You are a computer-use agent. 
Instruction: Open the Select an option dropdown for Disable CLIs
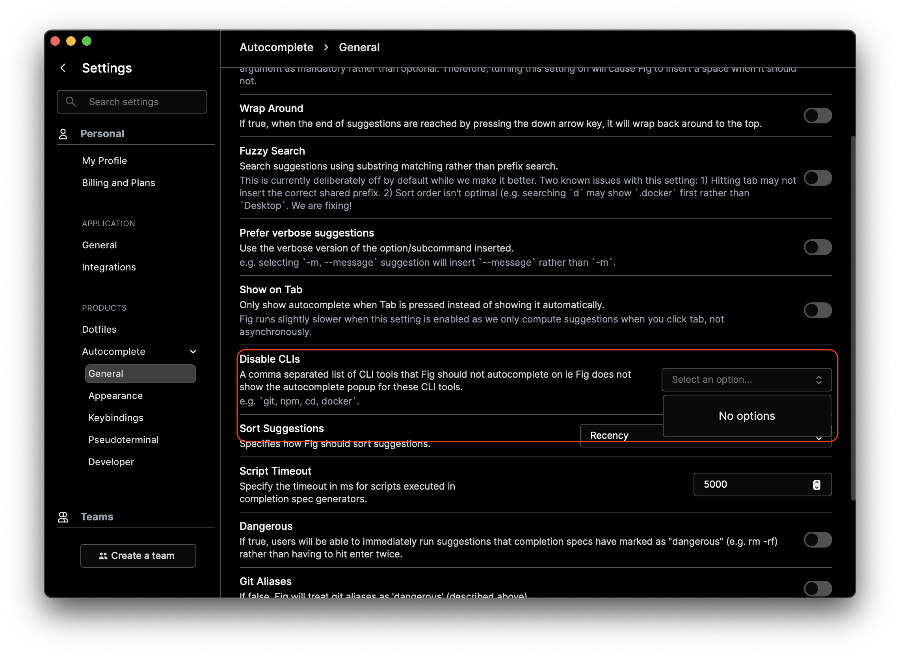746,380
